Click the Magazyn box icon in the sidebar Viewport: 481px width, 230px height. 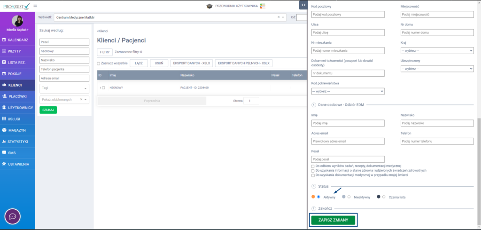4,130
